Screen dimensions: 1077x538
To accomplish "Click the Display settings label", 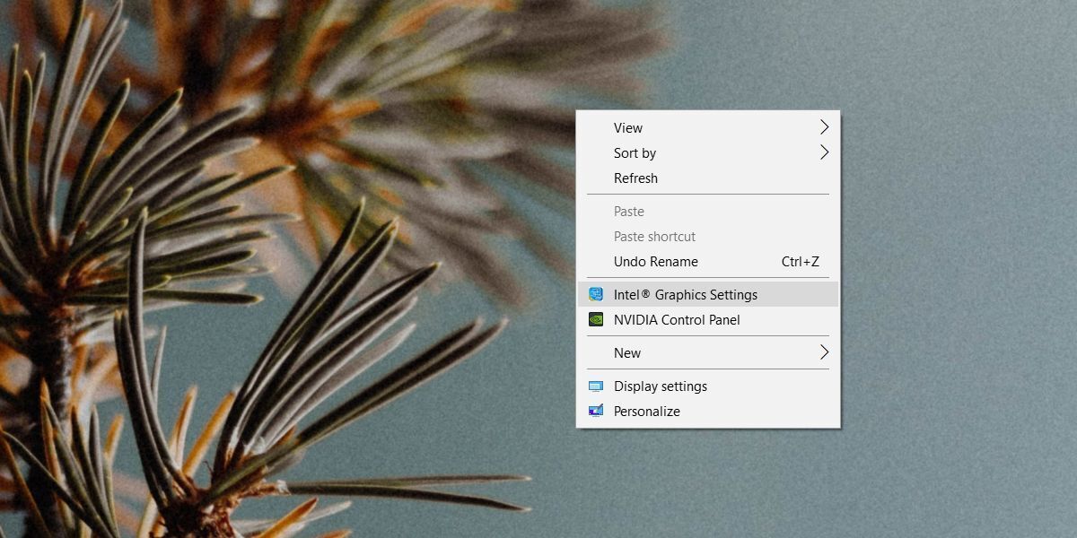I will pyautogui.click(x=661, y=386).
